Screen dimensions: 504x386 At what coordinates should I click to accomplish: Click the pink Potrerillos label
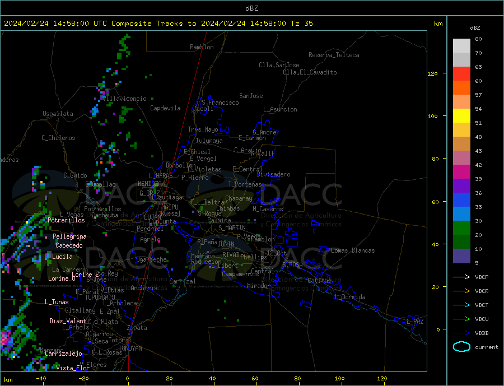tap(66, 220)
